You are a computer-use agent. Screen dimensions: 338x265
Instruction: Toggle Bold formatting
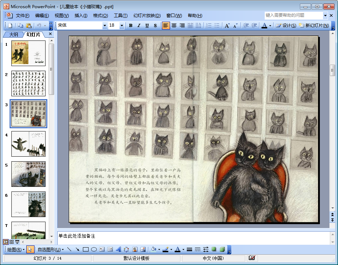[131, 26]
